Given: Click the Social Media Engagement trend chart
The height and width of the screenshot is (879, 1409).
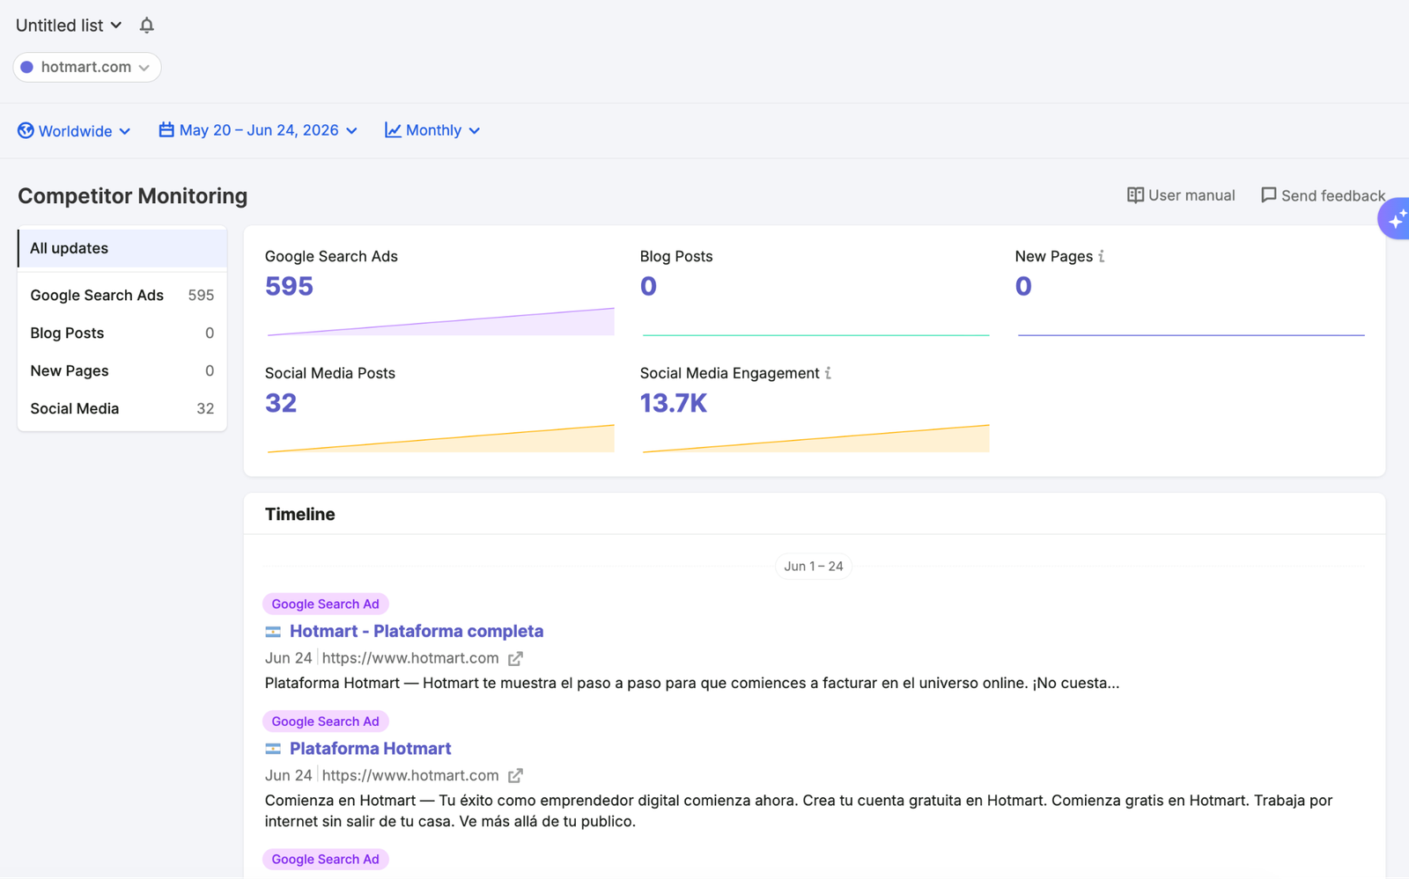Looking at the screenshot, I should [x=815, y=438].
